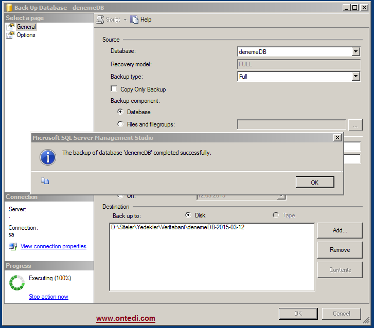Click Stop action now link
Screen dimensions: 374x328
tap(48, 297)
